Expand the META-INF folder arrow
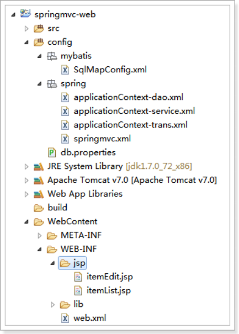239x334 pixels. coord(39,236)
